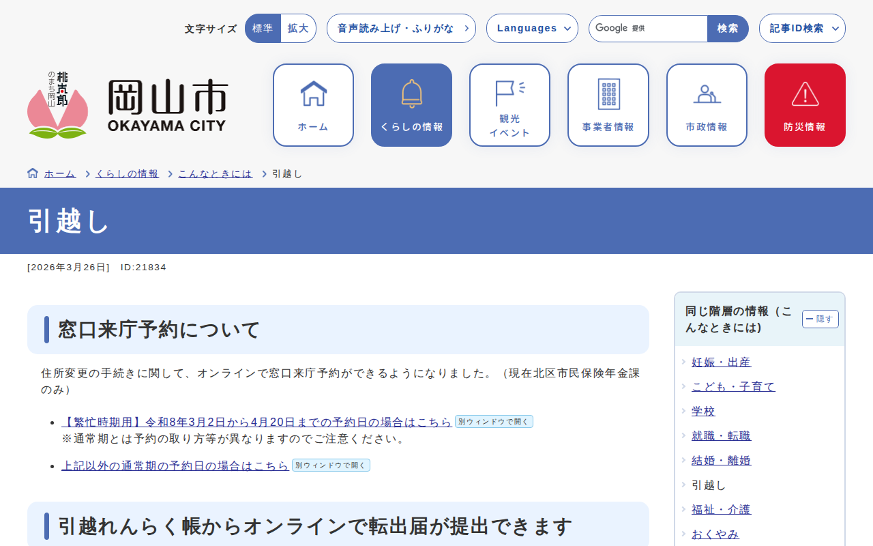Open the red warning triangle disaster info
This screenshot has height=546, width=873.
pos(805,94)
